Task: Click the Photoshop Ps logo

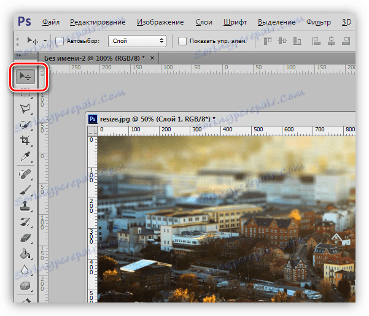Action: 25,21
